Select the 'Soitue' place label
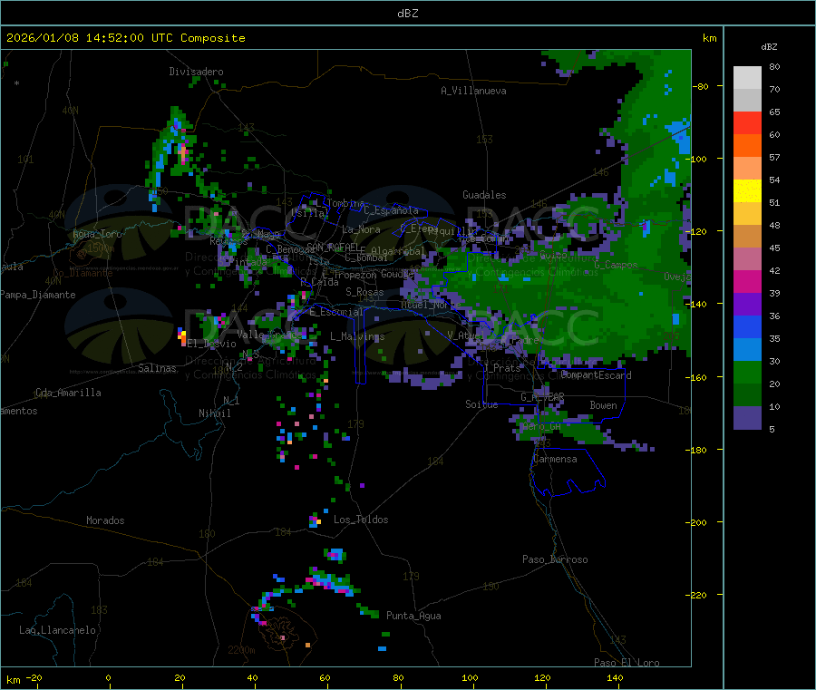This screenshot has width=816, height=690. (x=481, y=404)
